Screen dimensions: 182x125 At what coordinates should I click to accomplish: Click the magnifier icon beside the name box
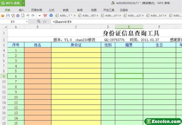pos(39,22)
